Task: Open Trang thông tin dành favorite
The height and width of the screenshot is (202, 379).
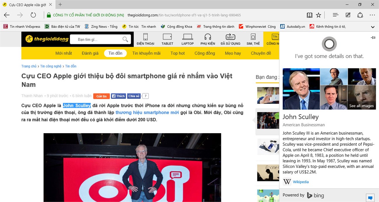Action: tap(215, 27)
